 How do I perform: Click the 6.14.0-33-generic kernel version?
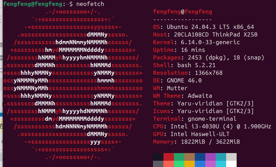tap(210, 42)
